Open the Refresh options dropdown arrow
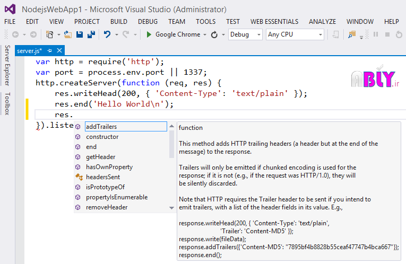406x264 pixels. click(x=223, y=34)
